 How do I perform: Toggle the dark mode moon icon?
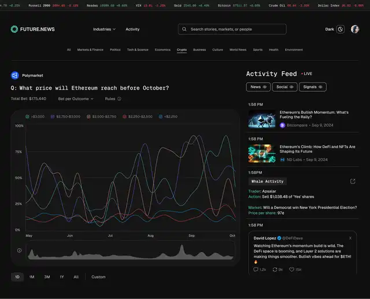point(341,29)
